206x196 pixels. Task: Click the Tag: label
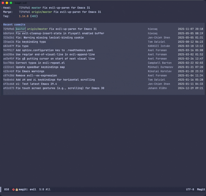[x=6, y=16]
